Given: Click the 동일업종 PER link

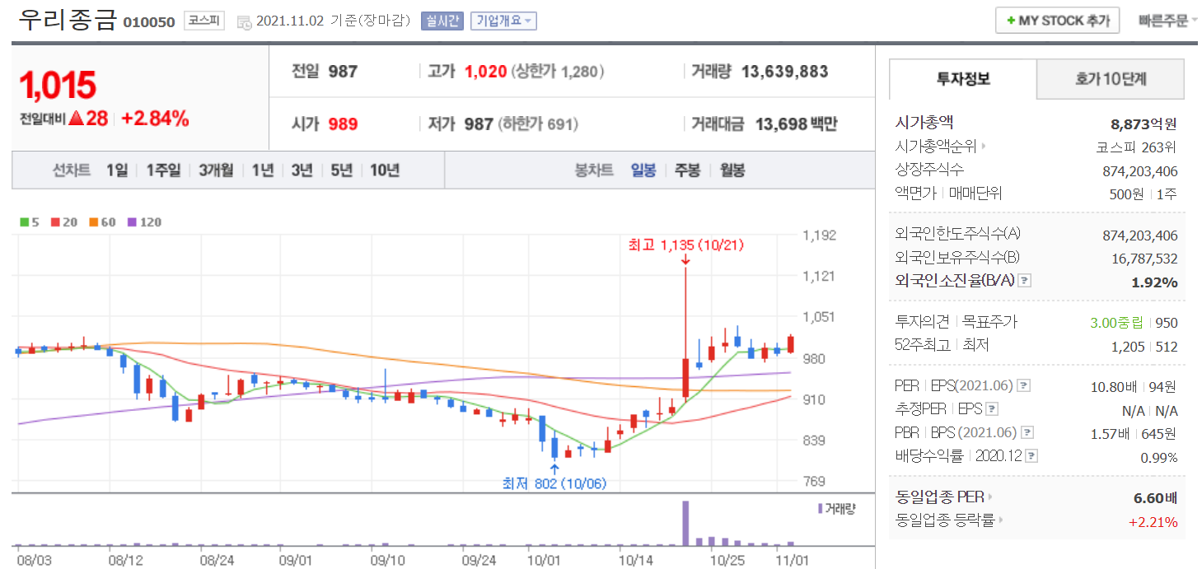Looking at the screenshot, I should [940, 497].
